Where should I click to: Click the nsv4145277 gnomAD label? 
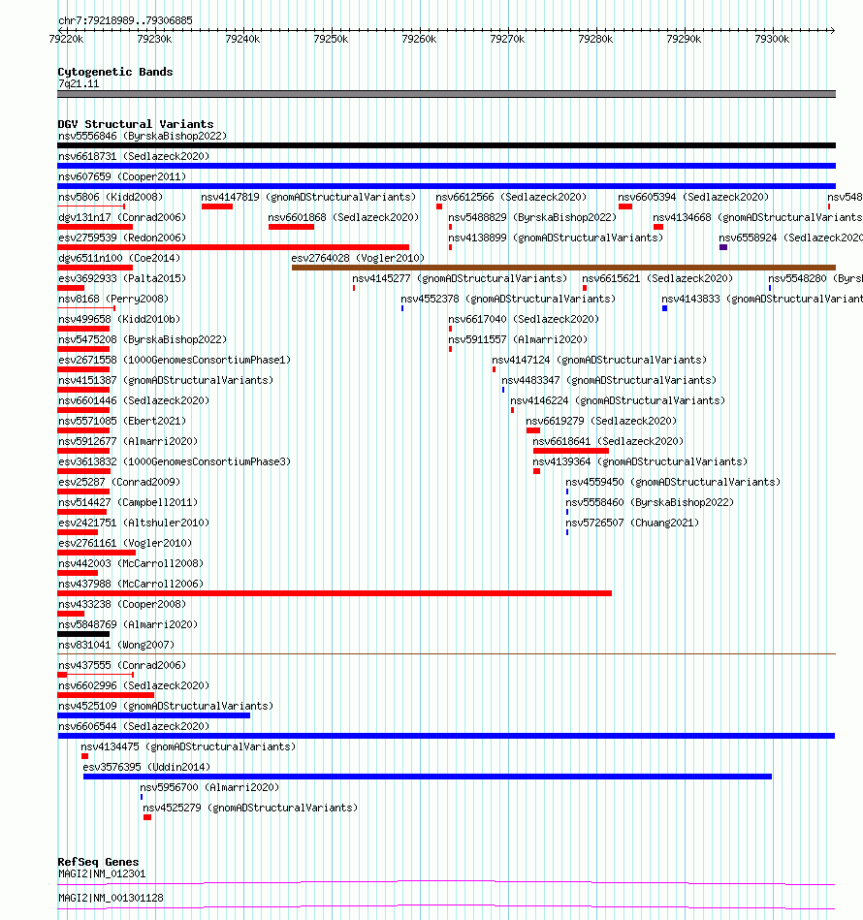tap(460, 278)
